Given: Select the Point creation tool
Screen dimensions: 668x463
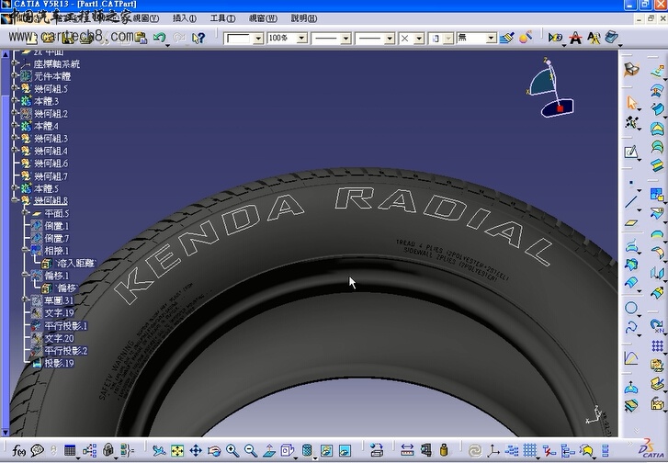Looking at the screenshot, I should click(631, 182).
